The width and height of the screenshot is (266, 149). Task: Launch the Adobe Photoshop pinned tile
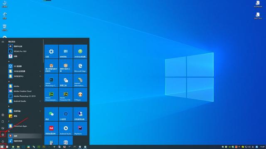[51, 80]
